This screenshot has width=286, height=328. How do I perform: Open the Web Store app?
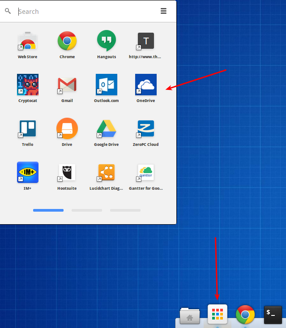(x=28, y=41)
